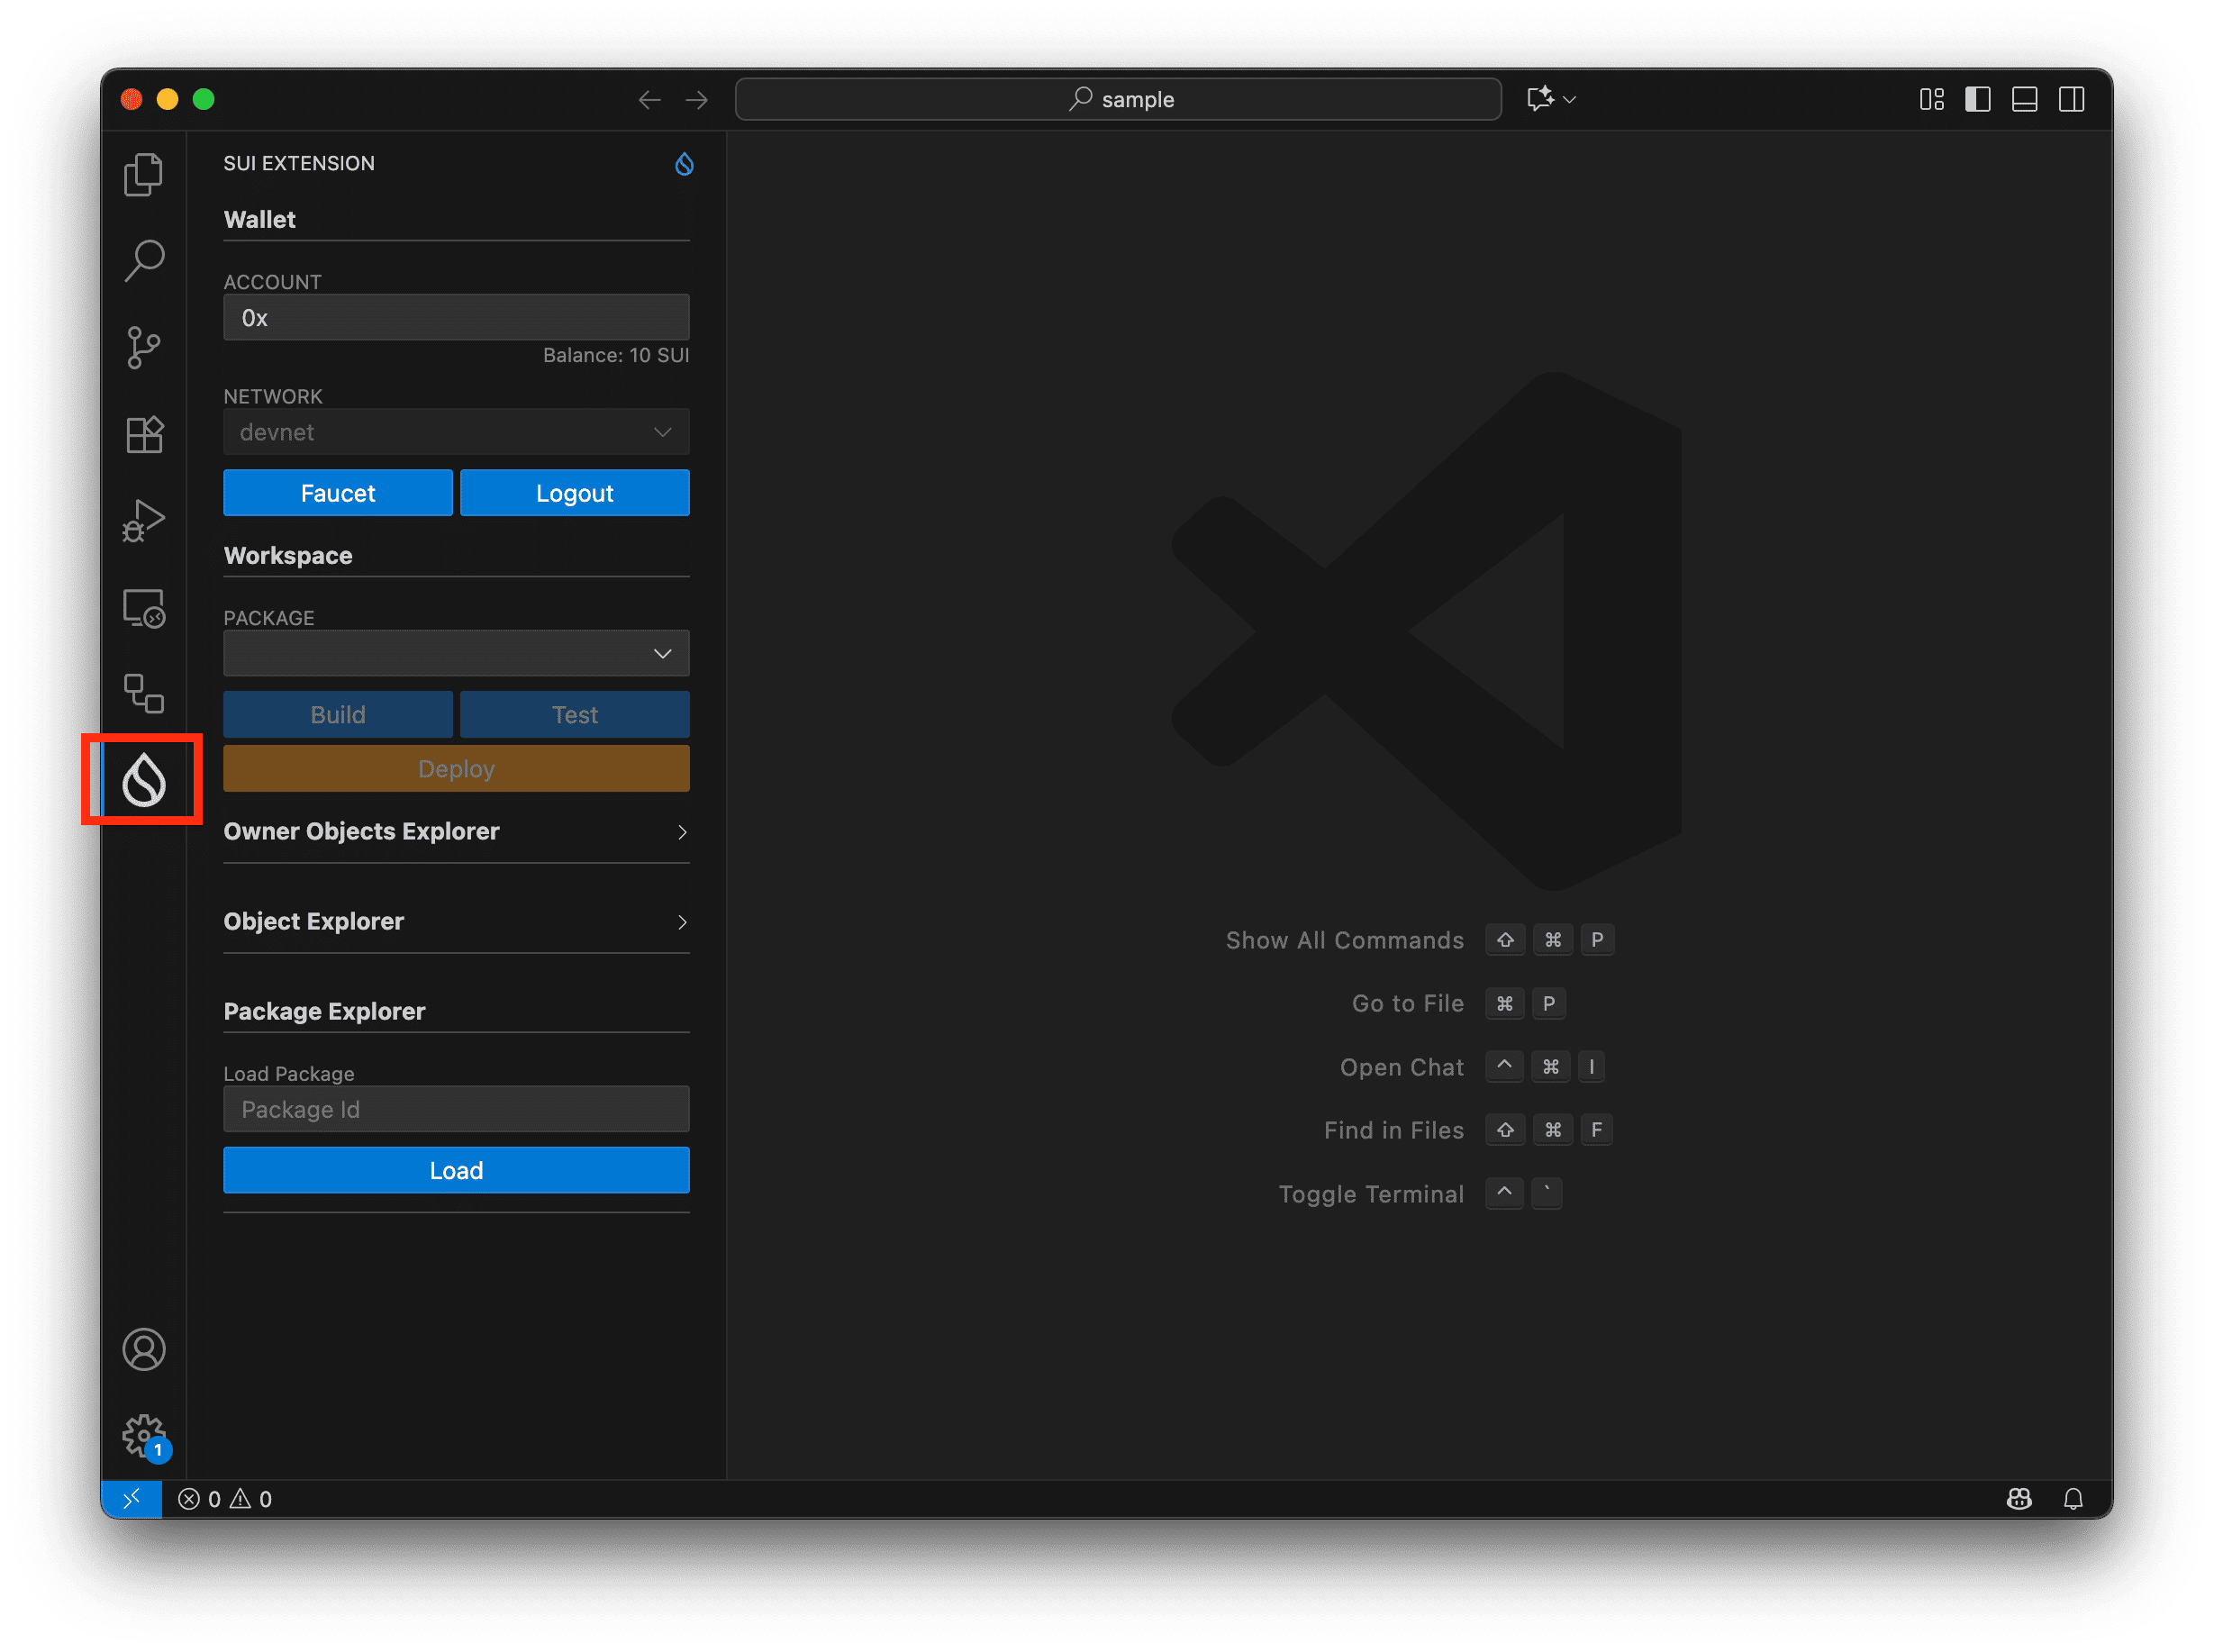Open Remote Explorer view
Screen dimensions: 2214x1652
(144, 608)
